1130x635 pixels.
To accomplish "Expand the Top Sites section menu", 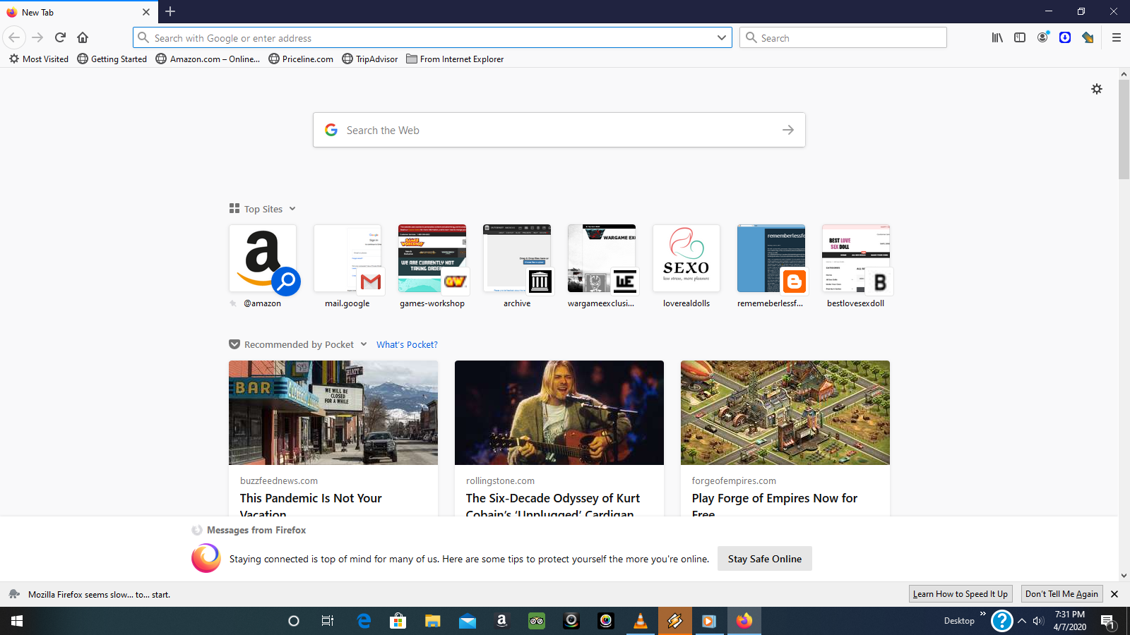I will tap(292, 209).
